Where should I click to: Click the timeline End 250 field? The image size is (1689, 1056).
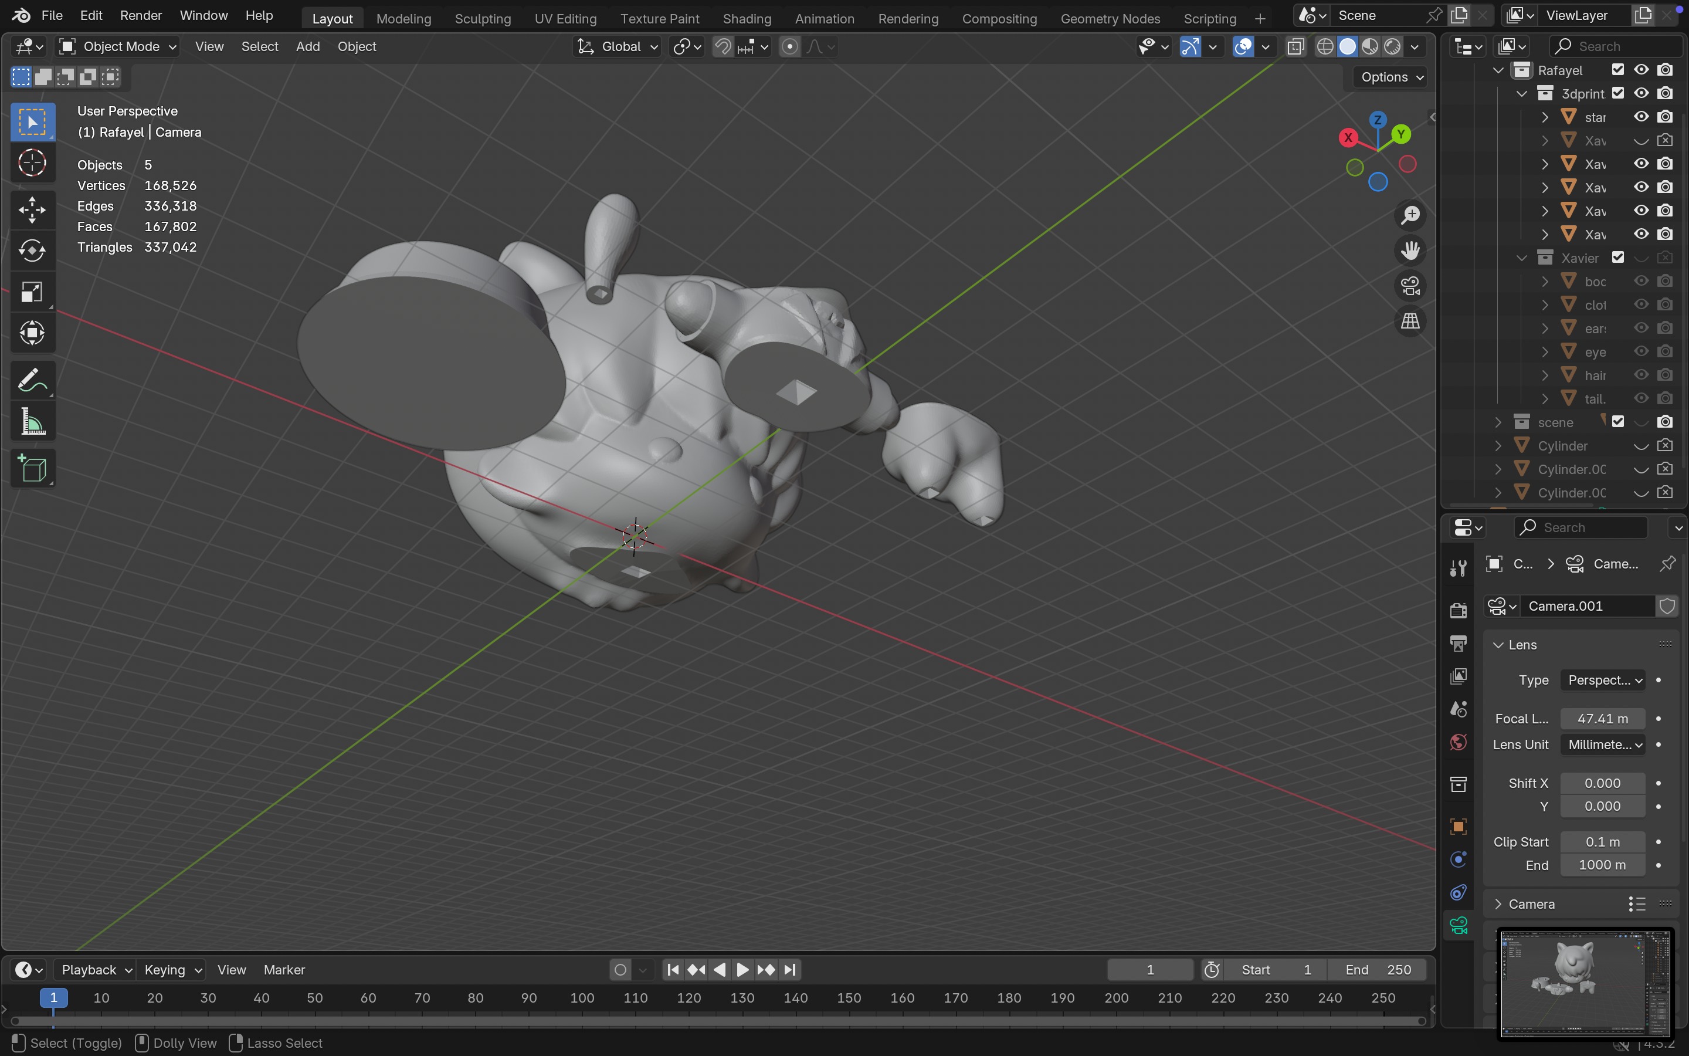point(1378,970)
